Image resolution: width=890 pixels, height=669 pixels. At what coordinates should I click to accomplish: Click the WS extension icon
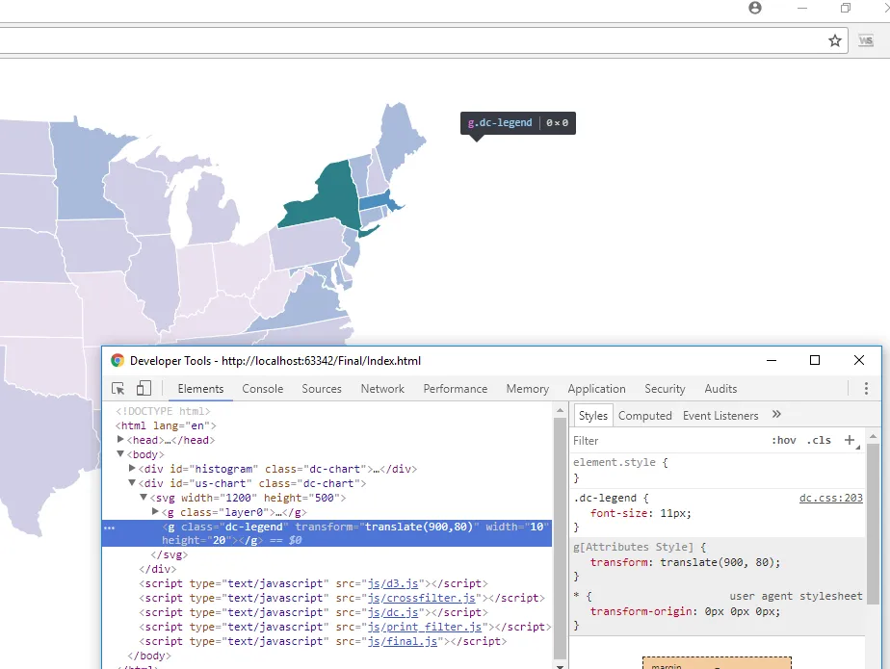[x=866, y=40]
